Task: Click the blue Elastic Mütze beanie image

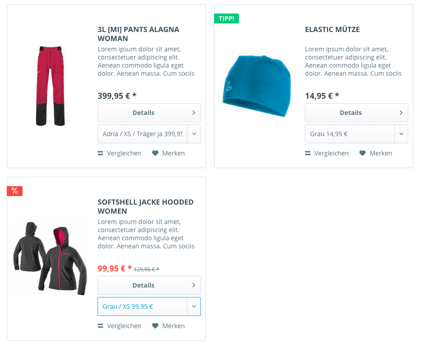Action: [257, 86]
